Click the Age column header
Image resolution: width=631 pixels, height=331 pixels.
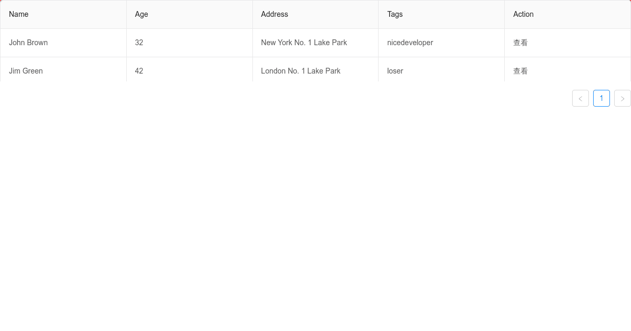point(141,14)
